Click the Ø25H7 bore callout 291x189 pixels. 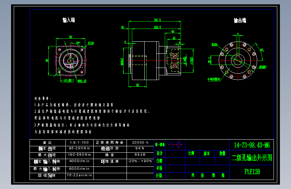coord(262,67)
